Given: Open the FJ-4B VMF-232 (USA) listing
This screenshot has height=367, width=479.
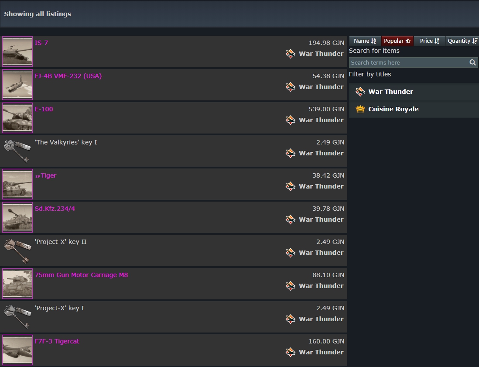Looking at the screenshot, I should [68, 76].
